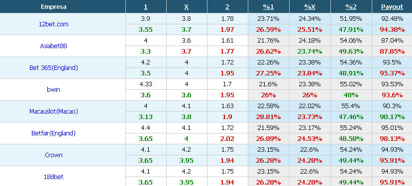This screenshot has height=186, width=412.
Task: Select Betfair's 98.13% payout cell
Action: click(392, 138)
